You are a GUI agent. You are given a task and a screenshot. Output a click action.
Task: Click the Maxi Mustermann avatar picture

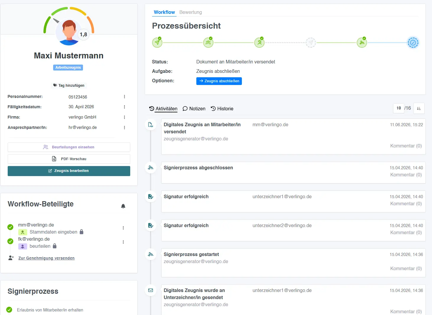pos(69,32)
